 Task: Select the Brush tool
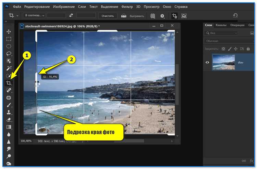(9, 105)
